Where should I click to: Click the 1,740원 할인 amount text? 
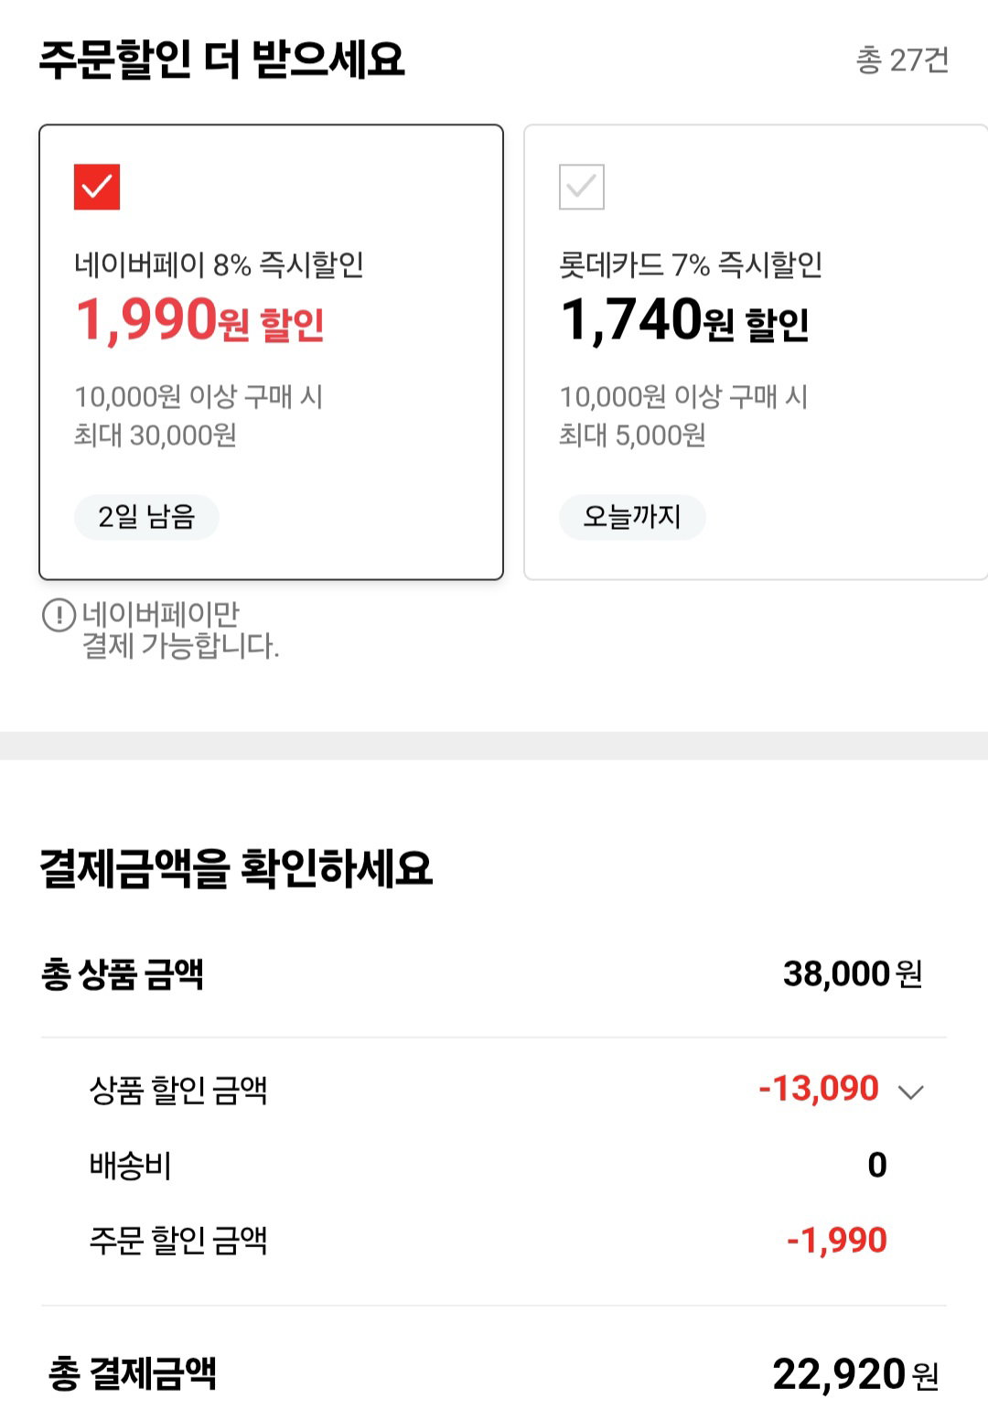684,320
